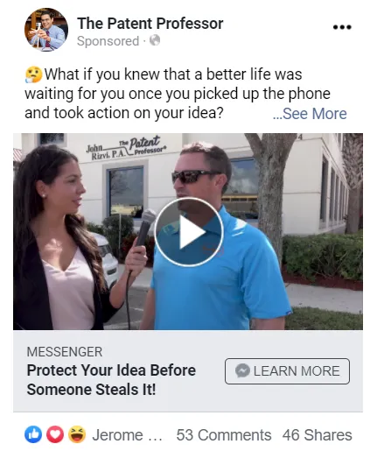Expand the post with See More
The height and width of the screenshot is (451, 370).
[310, 114]
